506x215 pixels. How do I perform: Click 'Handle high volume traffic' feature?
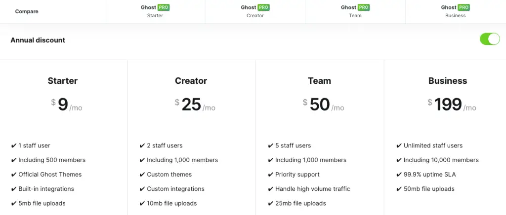pos(313,189)
